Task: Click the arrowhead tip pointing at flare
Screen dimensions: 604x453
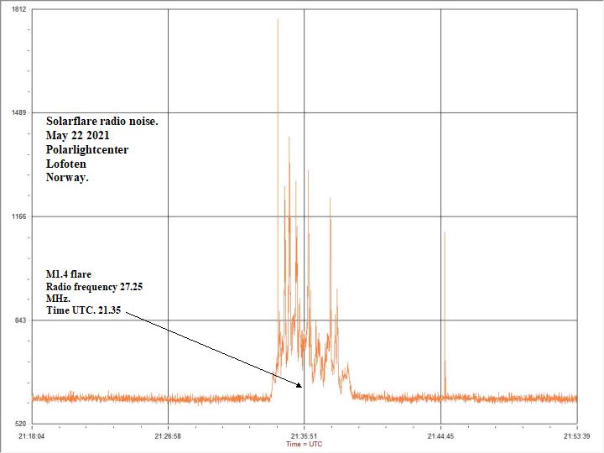Action: 302,386
